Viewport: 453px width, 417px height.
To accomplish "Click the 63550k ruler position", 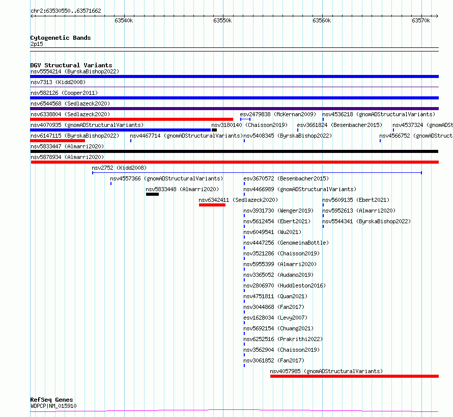I will tap(222, 20).
